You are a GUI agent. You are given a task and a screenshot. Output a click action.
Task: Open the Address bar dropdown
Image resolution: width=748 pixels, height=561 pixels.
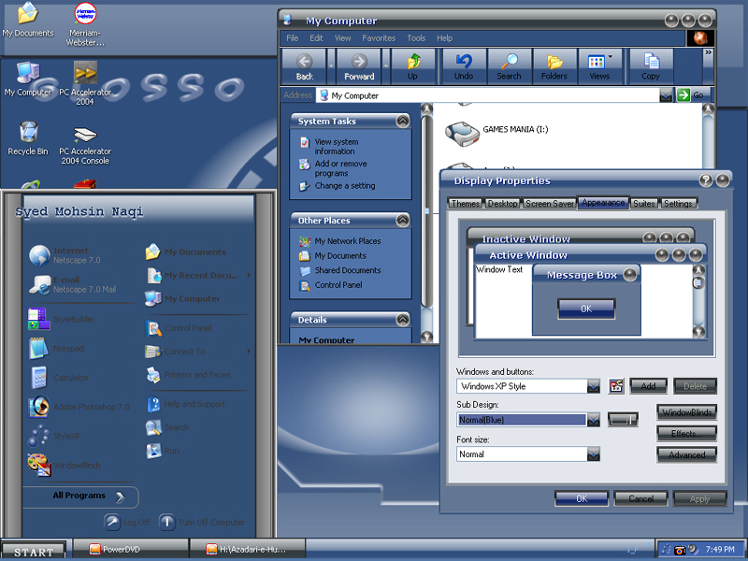click(x=666, y=95)
